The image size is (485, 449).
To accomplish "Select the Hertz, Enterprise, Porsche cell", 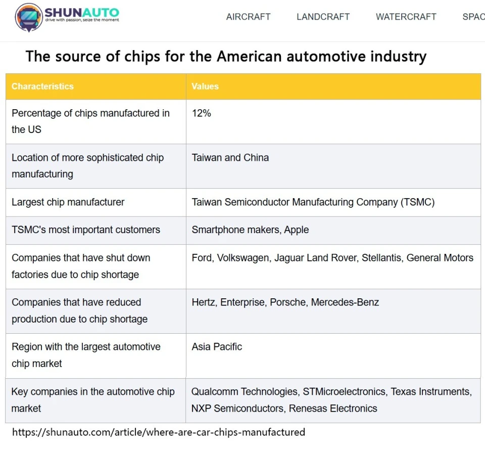I will click(x=333, y=311).
